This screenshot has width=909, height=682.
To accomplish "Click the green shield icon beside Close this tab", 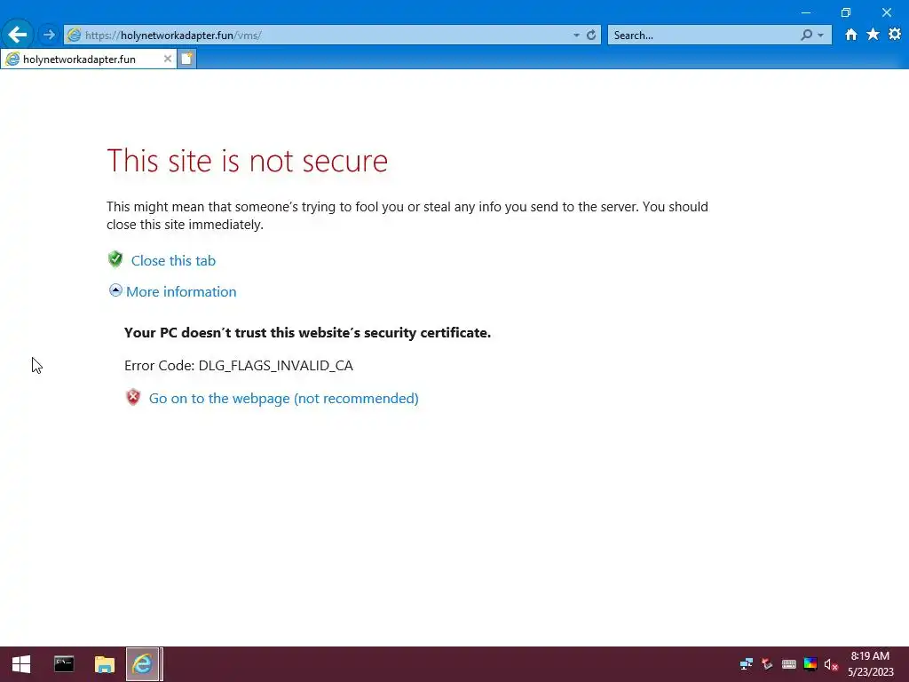I will [x=115, y=259].
